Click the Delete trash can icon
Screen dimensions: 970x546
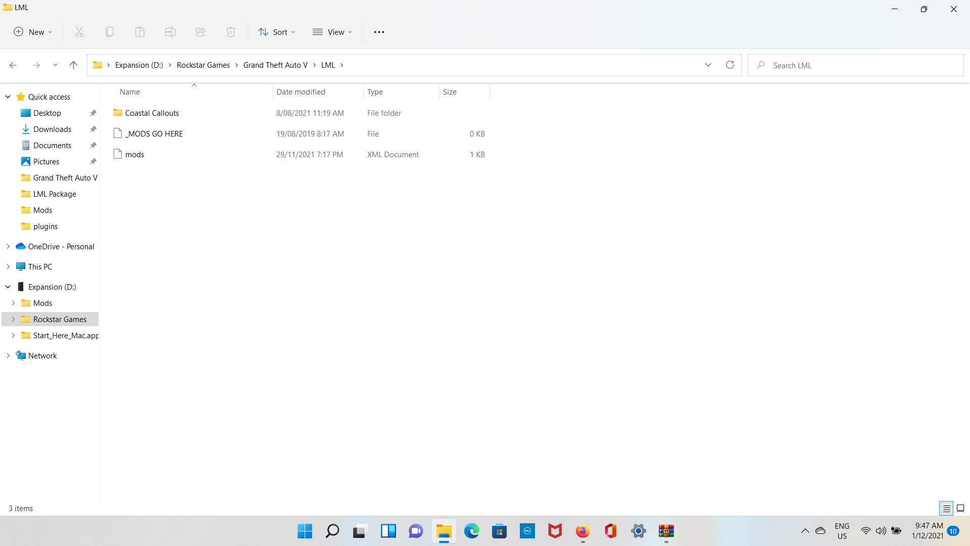(x=231, y=32)
